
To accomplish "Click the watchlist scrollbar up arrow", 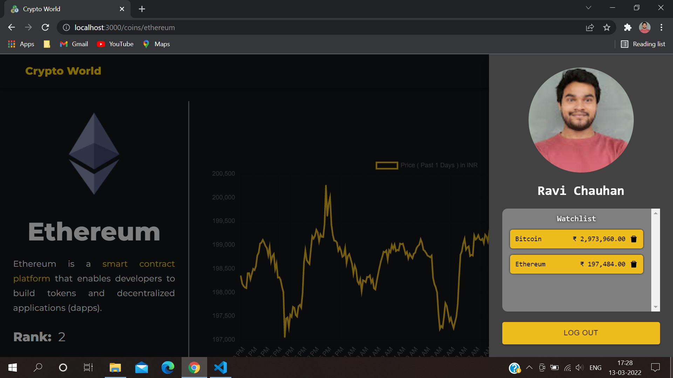I will (x=655, y=213).
